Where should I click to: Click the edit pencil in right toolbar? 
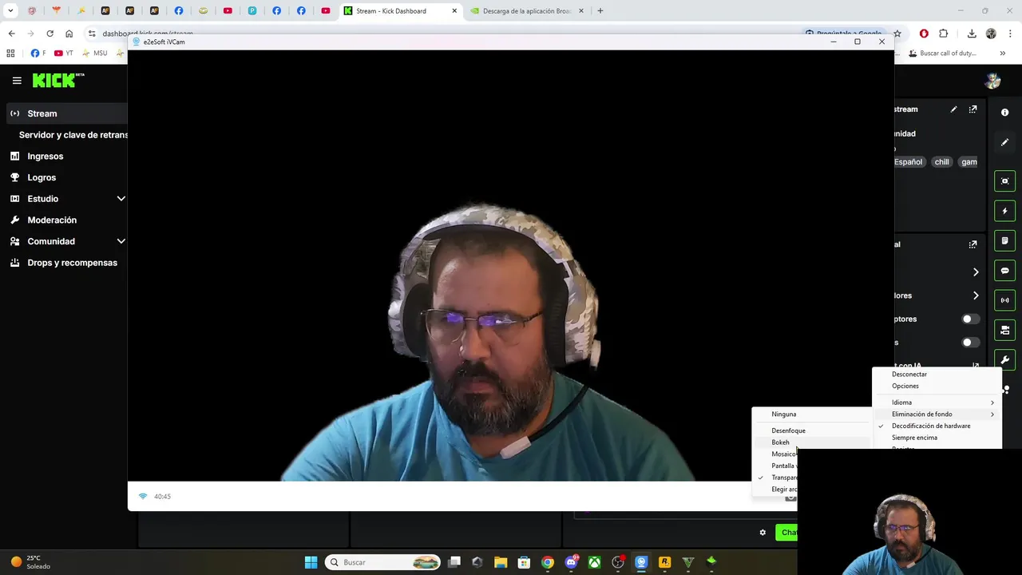(1004, 142)
